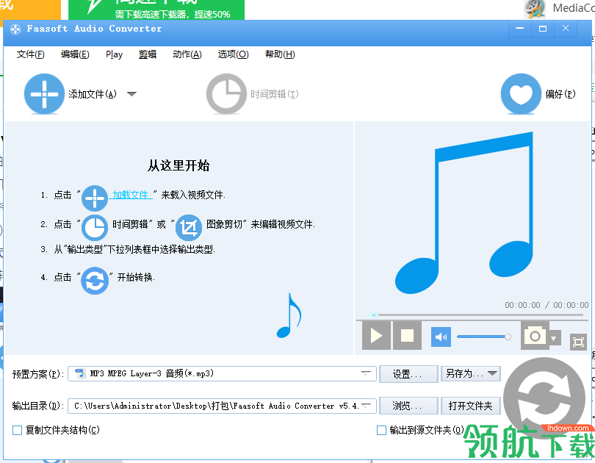Screen dimensions: 595x463
Task: Click the image crop icon in step 2
Action: coord(189,228)
